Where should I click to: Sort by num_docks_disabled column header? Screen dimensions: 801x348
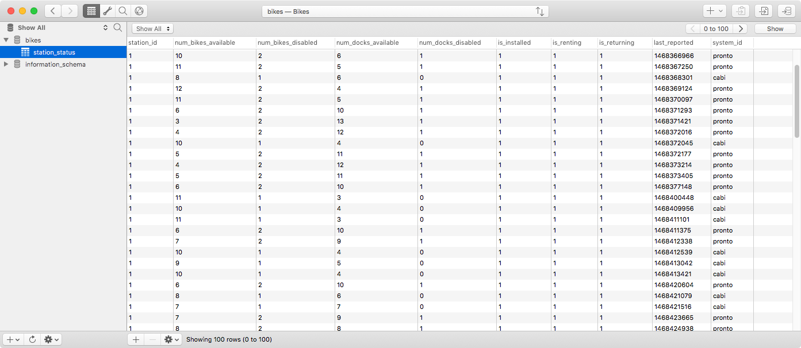click(x=457, y=42)
